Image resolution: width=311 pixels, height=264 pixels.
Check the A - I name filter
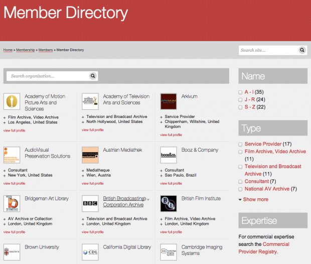240,92
